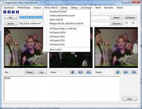Click the Source first-image round icon button
The image size is (142, 109).
pyautogui.click(x=73, y=72)
